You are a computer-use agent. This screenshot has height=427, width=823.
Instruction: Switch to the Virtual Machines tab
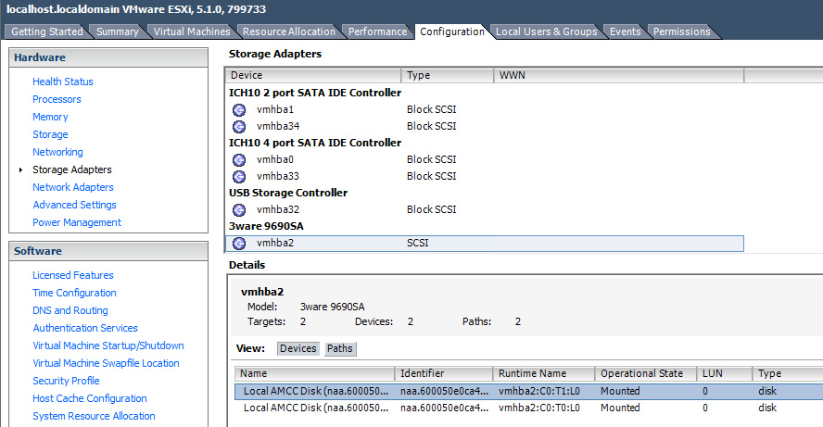[192, 31]
